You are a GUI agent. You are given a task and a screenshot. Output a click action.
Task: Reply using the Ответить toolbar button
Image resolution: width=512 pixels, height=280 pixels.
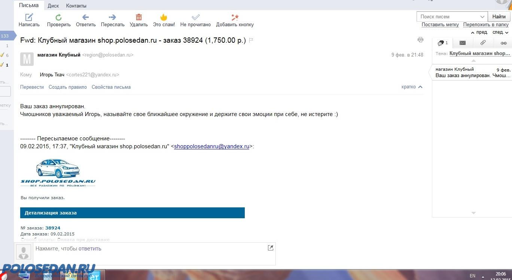click(86, 17)
